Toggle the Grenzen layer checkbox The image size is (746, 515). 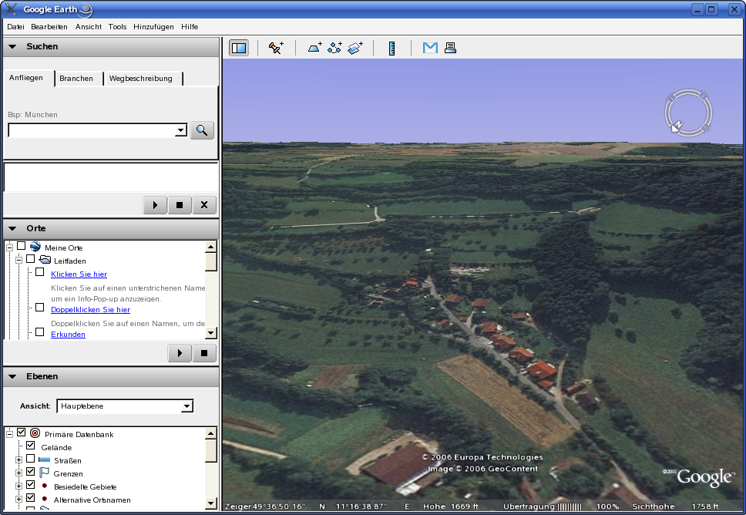click(x=31, y=472)
